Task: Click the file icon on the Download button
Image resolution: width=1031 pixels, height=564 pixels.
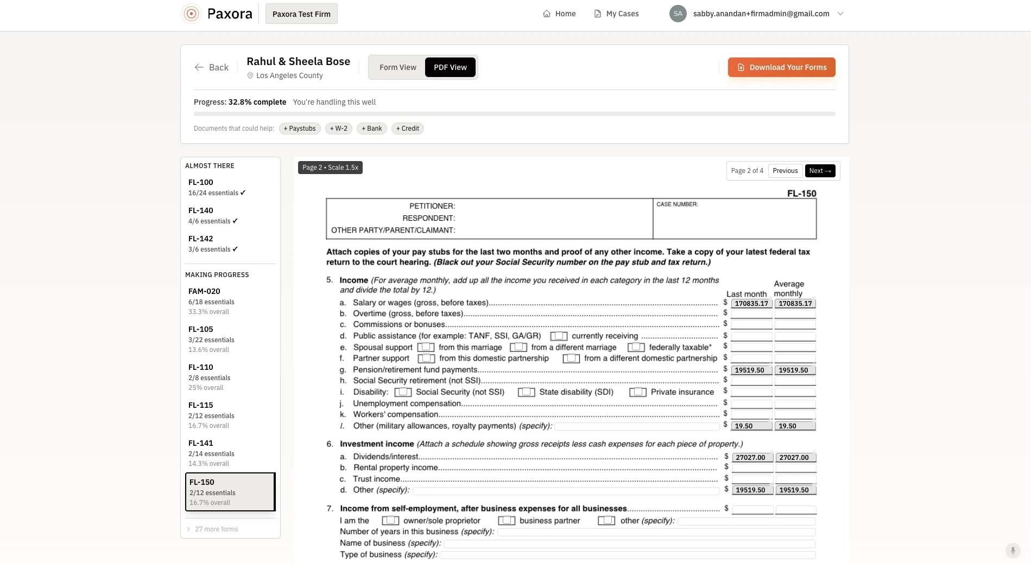Action: click(741, 67)
